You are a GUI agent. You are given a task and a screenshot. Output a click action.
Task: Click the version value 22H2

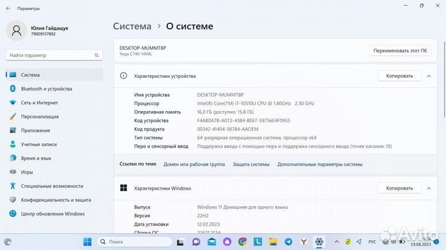203,215
